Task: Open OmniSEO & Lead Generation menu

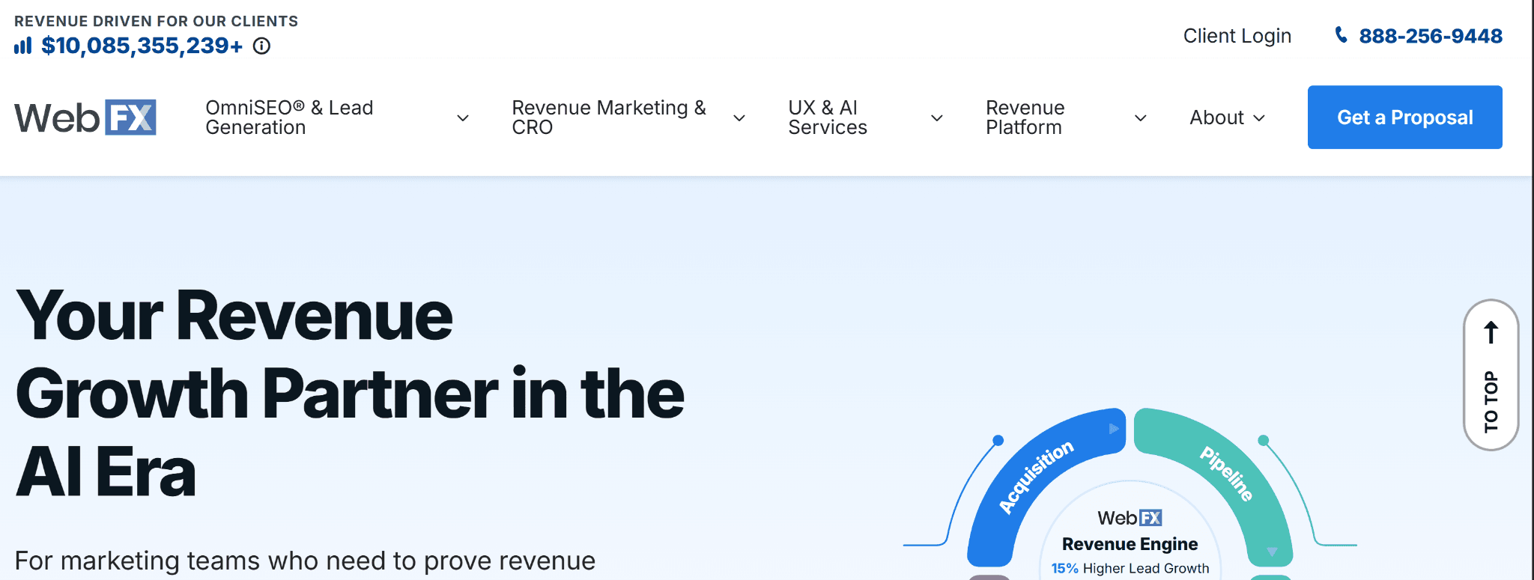Action: click(x=289, y=117)
